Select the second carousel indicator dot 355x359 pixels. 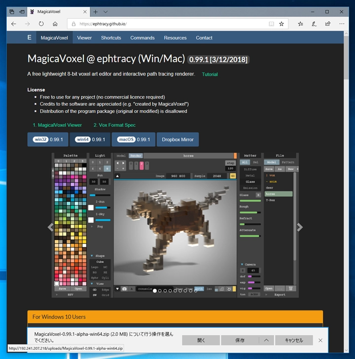pos(160,291)
